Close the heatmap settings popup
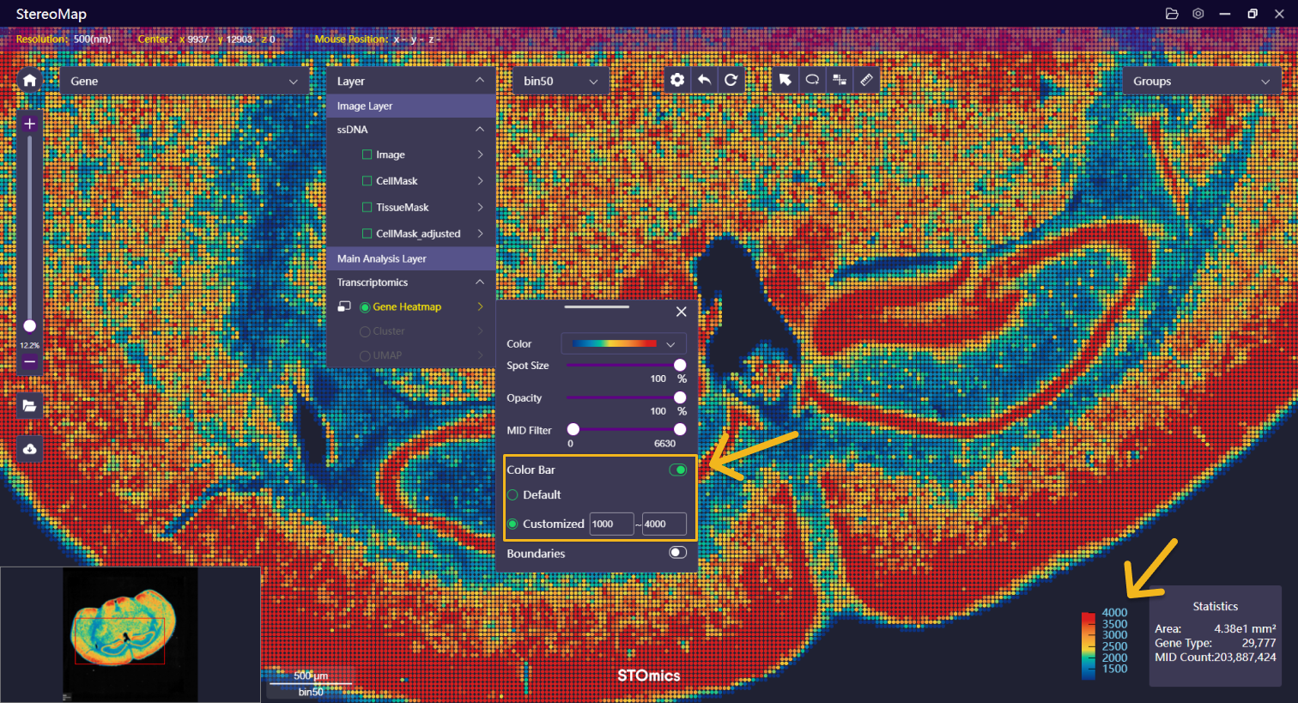This screenshot has height=703, width=1298. pos(681,312)
